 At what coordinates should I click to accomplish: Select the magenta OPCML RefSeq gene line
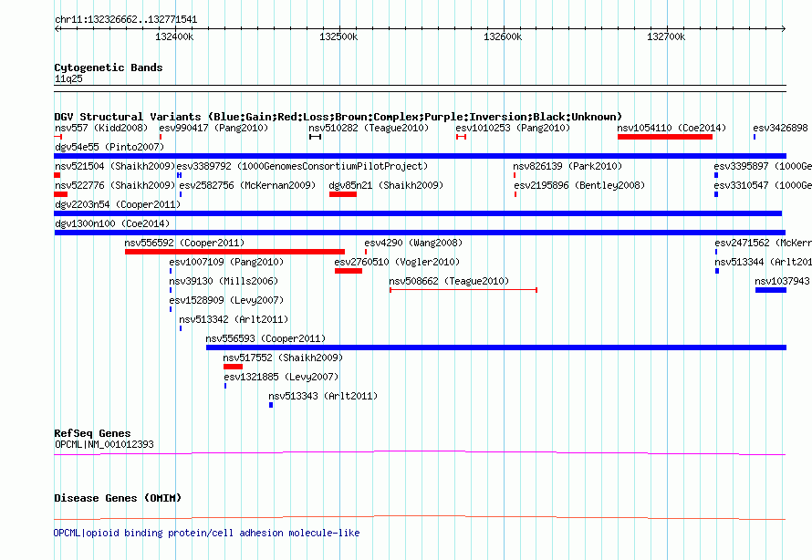click(x=420, y=453)
